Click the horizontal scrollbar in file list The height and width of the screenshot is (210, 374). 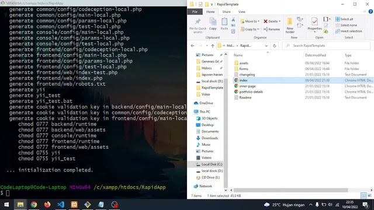[x=290, y=190]
